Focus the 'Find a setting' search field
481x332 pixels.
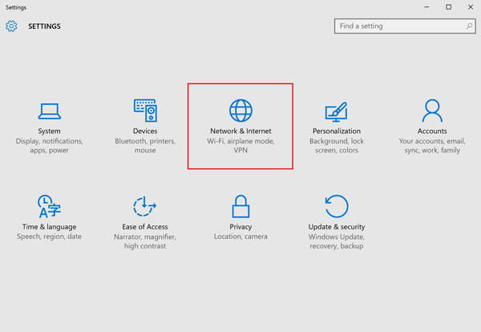click(x=399, y=26)
